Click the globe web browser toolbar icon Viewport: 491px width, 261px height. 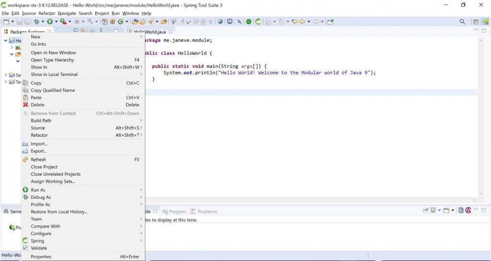click(x=221, y=22)
